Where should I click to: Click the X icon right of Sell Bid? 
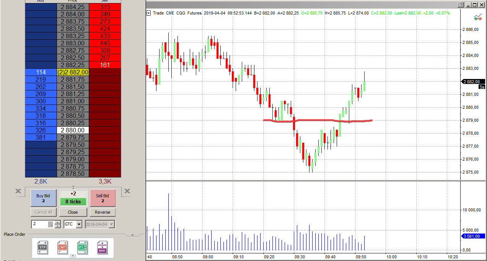(127, 191)
